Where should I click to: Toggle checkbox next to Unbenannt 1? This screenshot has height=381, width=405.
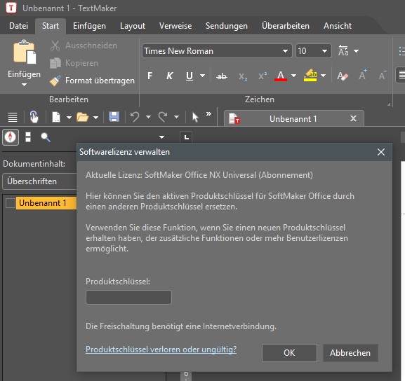coord(11,203)
